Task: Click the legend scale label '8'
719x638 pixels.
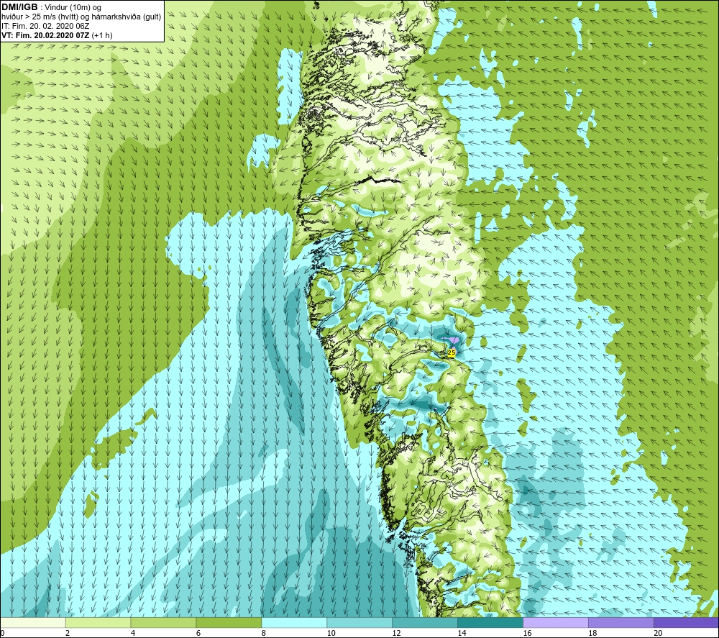Action: point(264,633)
